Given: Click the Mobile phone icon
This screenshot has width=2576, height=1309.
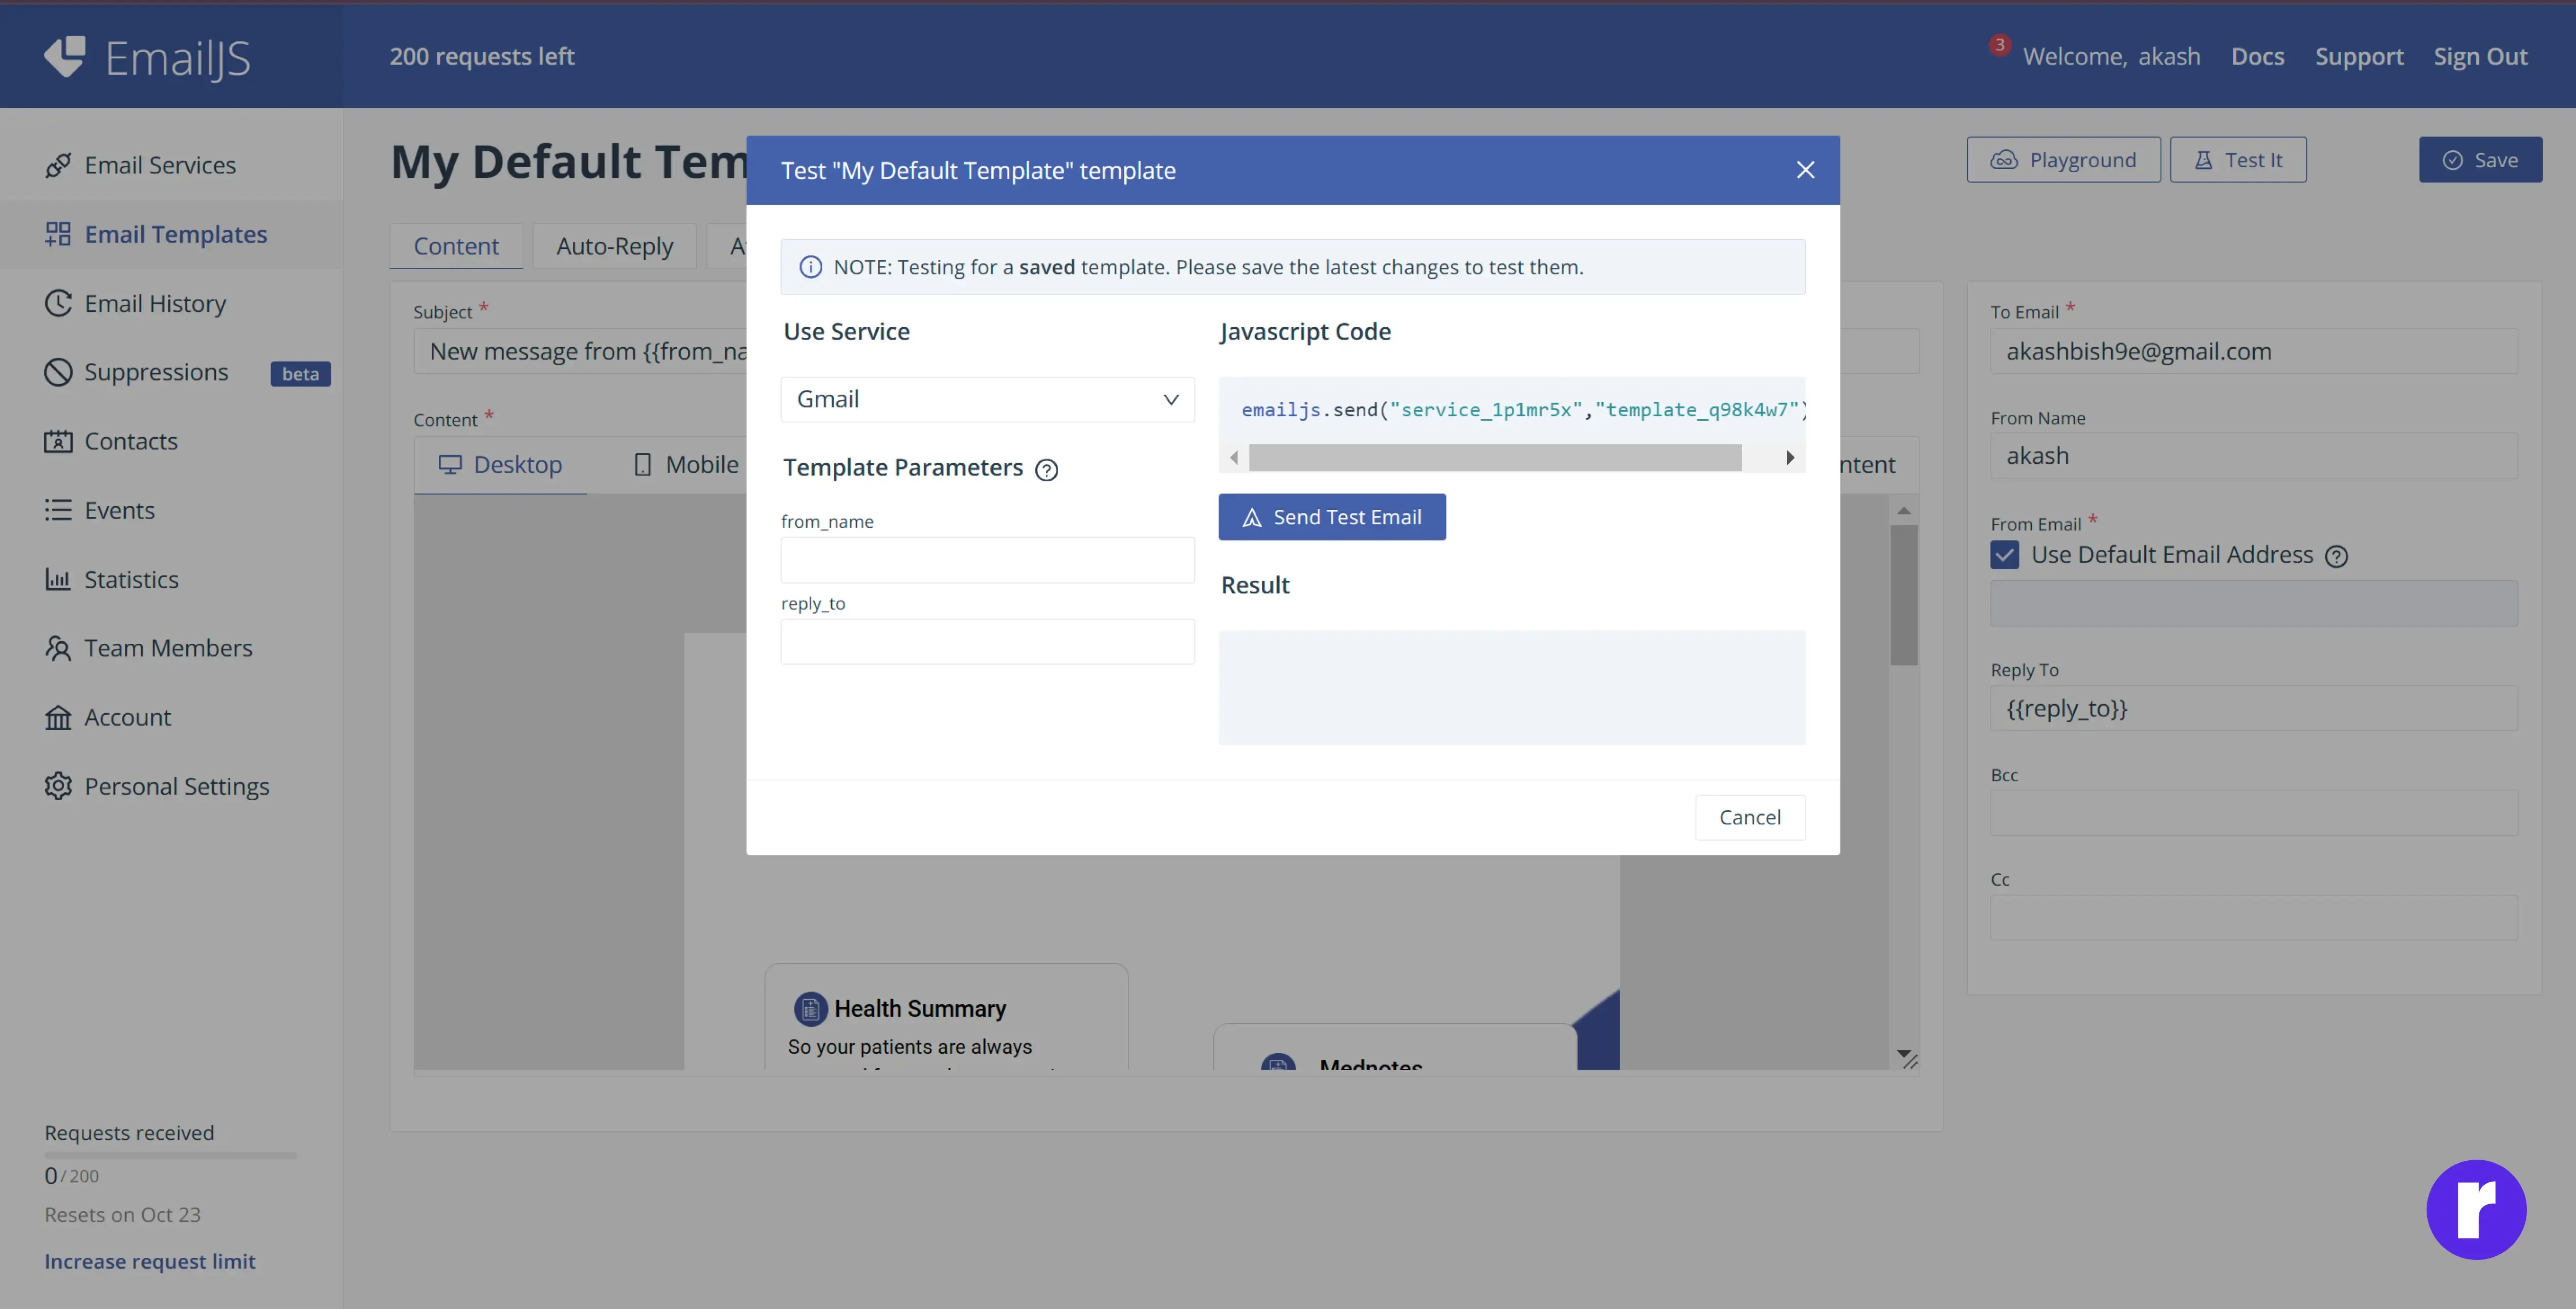Looking at the screenshot, I should click(x=643, y=465).
